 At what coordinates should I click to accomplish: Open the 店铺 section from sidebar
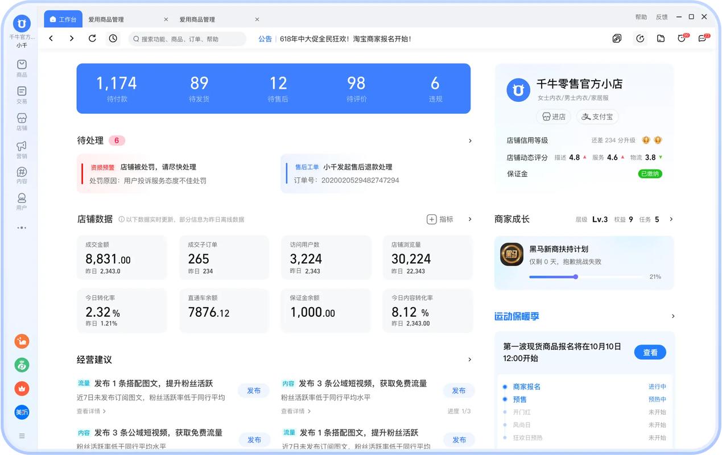point(21,121)
